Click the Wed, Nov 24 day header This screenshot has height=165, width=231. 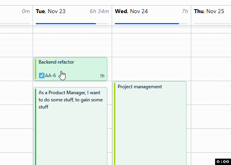click(x=131, y=12)
